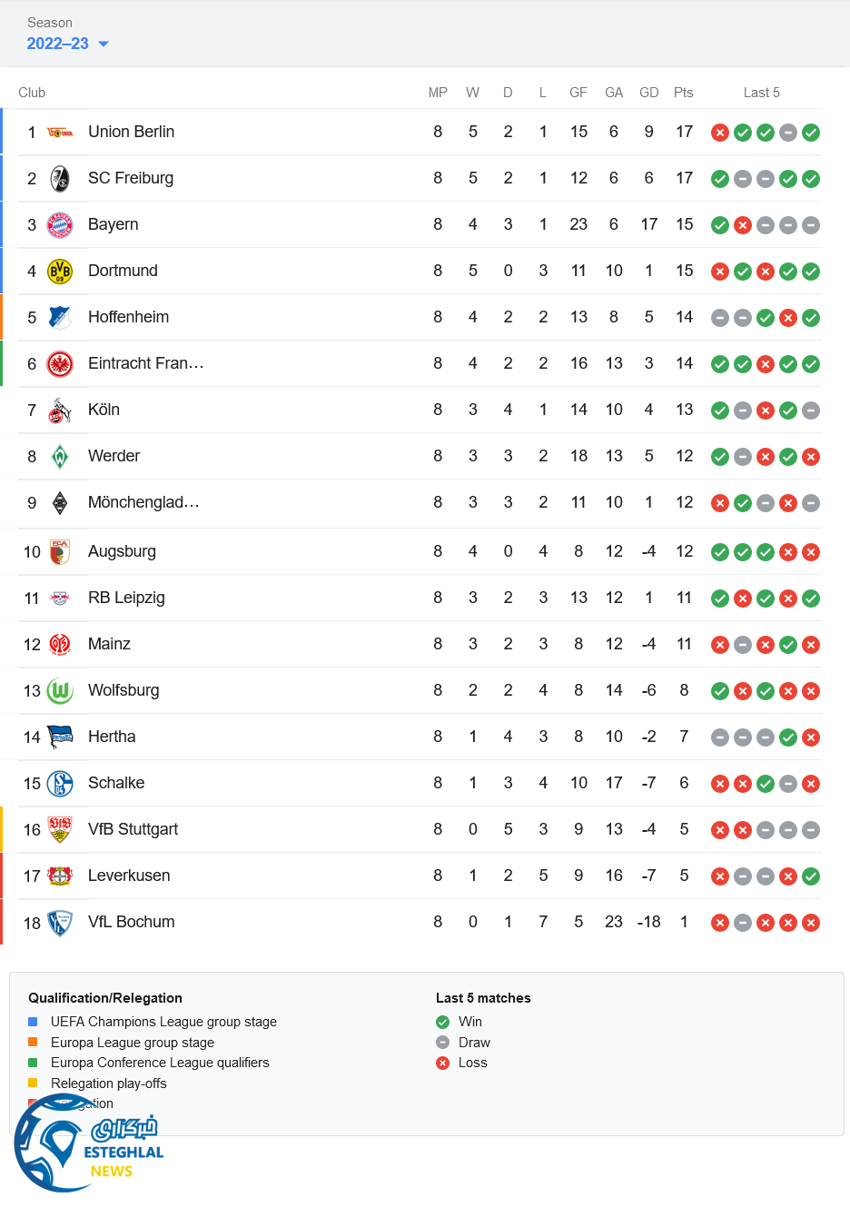Screen dimensions: 850x1217
Task: Click the Werder club crest
Action: pos(60,457)
